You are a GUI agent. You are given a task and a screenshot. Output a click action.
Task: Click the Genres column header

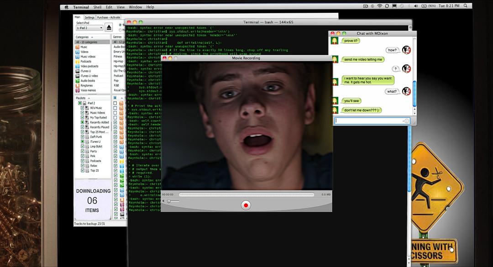pyautogui.click(x=118, y=37)
